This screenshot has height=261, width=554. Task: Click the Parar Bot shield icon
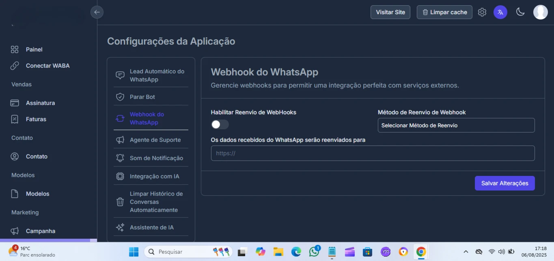tap(120, 97)
